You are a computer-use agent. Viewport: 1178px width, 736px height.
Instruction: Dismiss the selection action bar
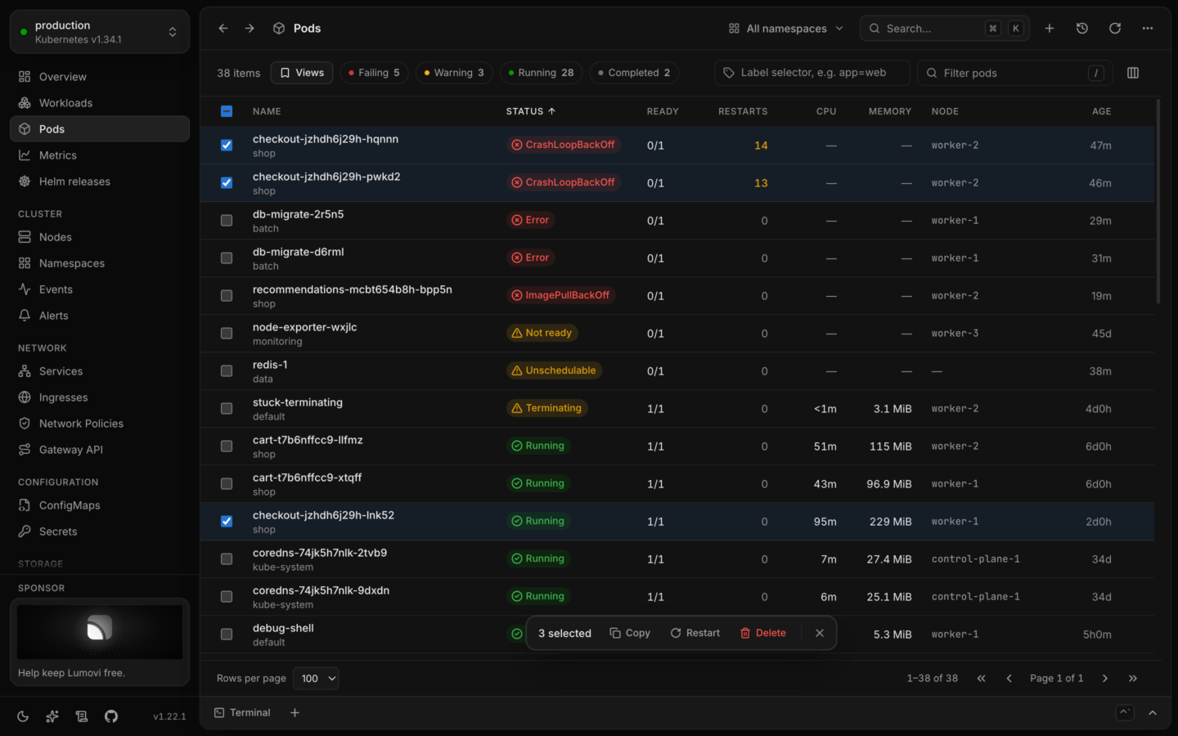[820, 633]
